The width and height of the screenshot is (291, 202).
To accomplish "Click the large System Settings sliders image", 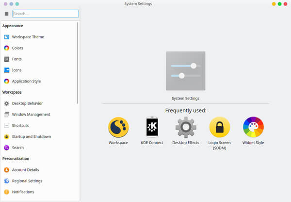I will click(186, 71).
